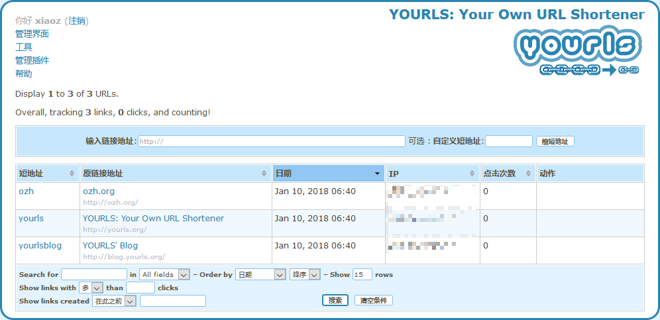Click the 注销 logout link
The width and height of the screenshot is (660, 320).
pos(77,21)
